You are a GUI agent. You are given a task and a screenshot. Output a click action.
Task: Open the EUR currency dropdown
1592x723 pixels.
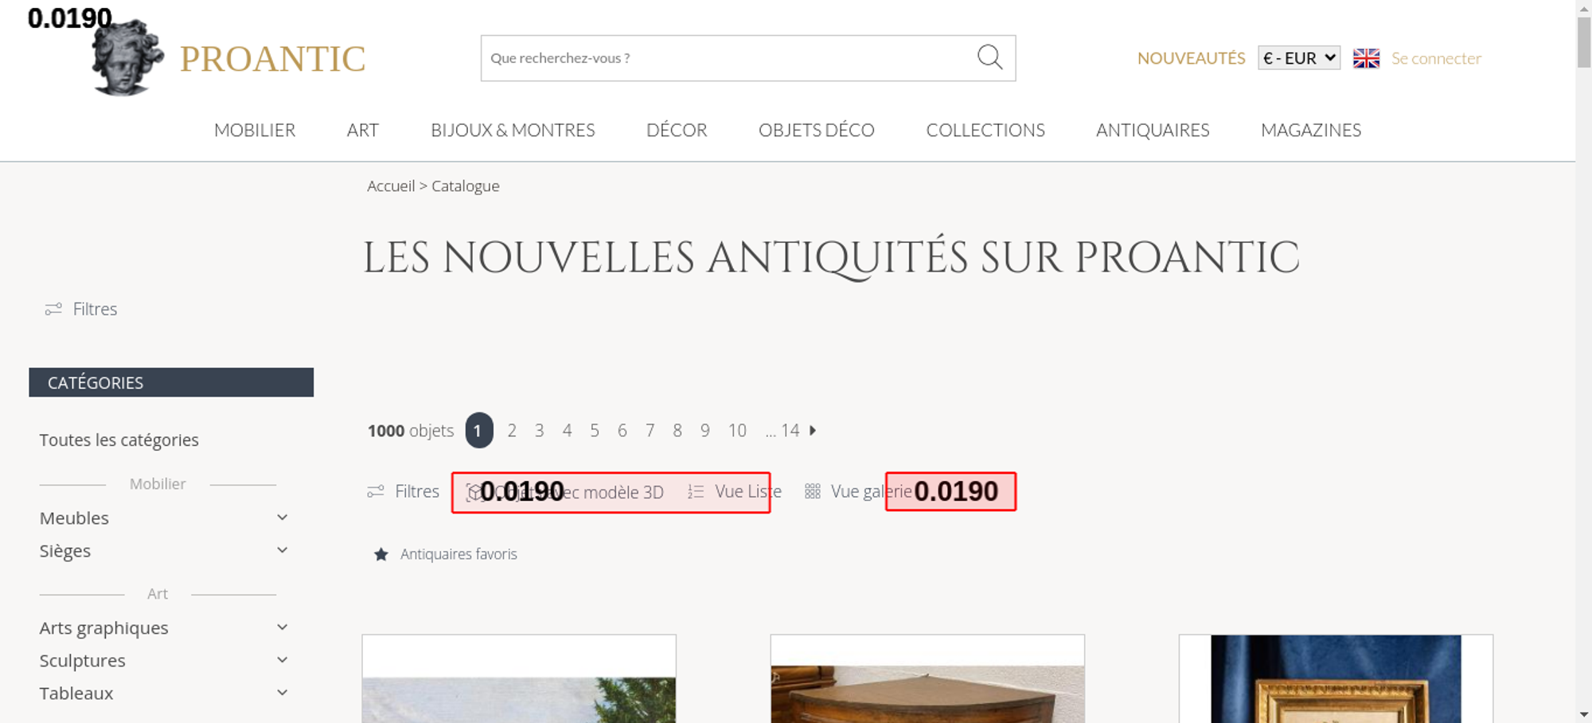coord(1298,58)
